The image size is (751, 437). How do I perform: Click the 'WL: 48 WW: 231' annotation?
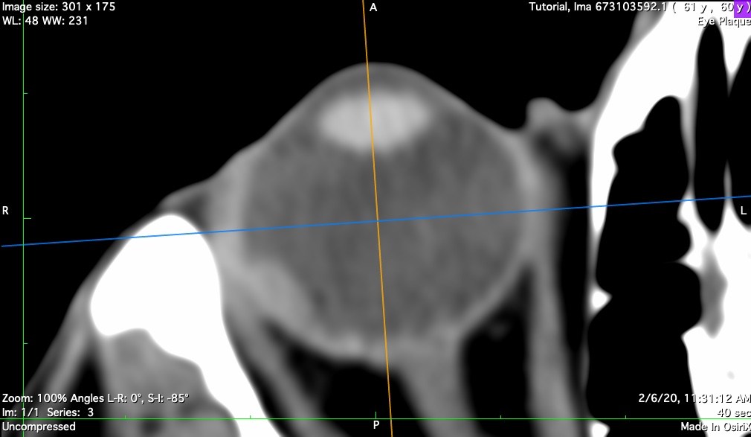tap(45, 21)
